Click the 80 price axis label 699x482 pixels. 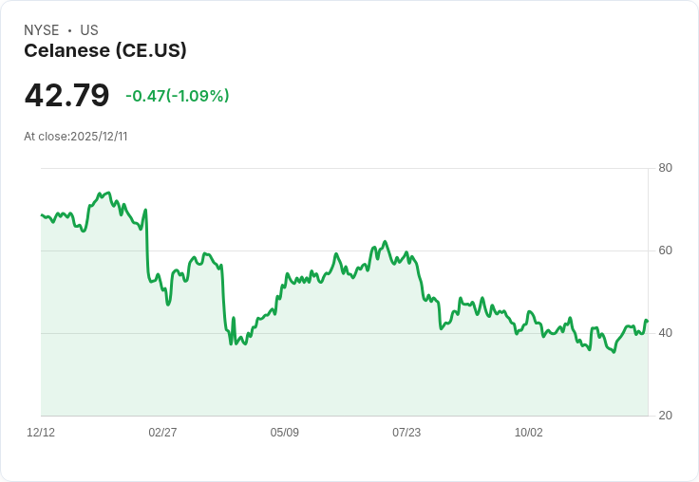pos(666,168)
